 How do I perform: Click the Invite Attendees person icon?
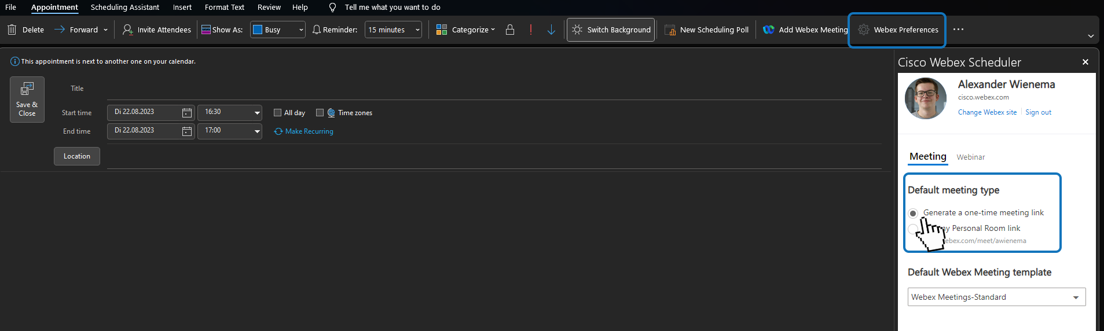[127, 30]
